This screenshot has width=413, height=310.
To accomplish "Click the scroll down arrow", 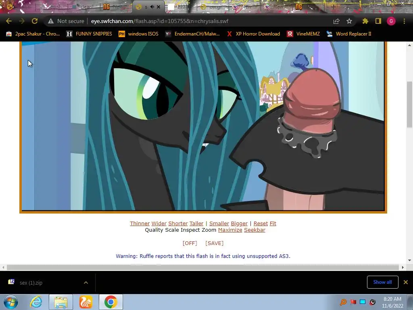I will point(409,260).
